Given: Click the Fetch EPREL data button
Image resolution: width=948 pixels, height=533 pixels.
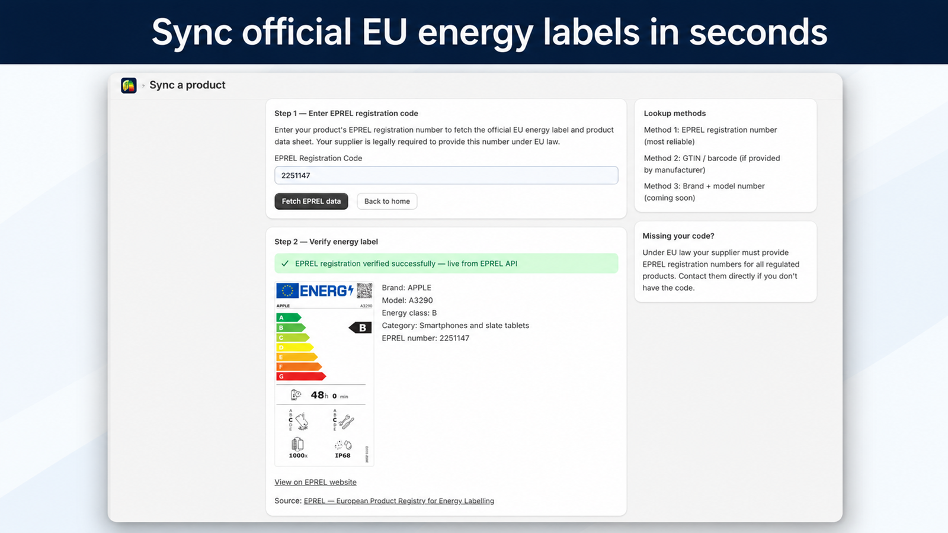Looking at the screenshot, I should click(x=311, y=201).
